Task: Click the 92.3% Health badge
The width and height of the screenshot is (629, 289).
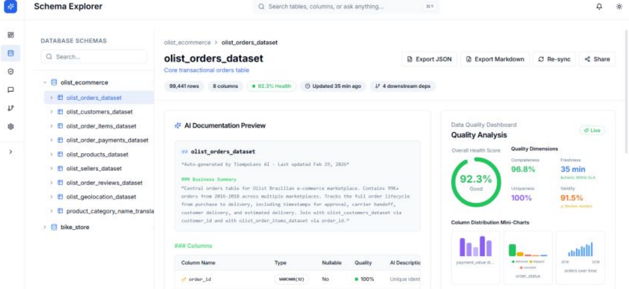Action: [272, 86]
